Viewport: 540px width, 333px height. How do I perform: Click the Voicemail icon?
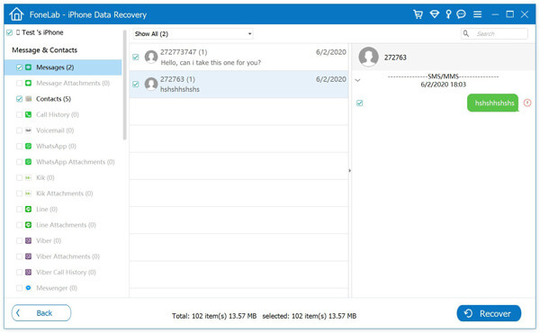[x=28, y=130]
